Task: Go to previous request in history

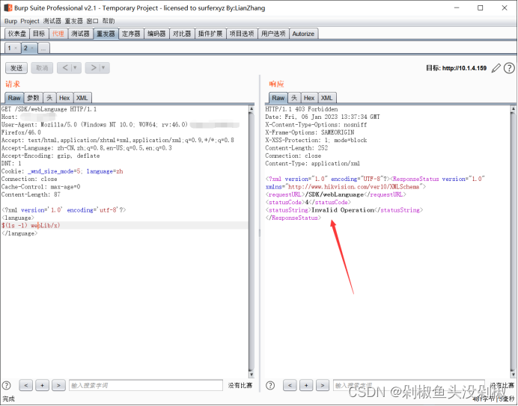Action: 65,67
